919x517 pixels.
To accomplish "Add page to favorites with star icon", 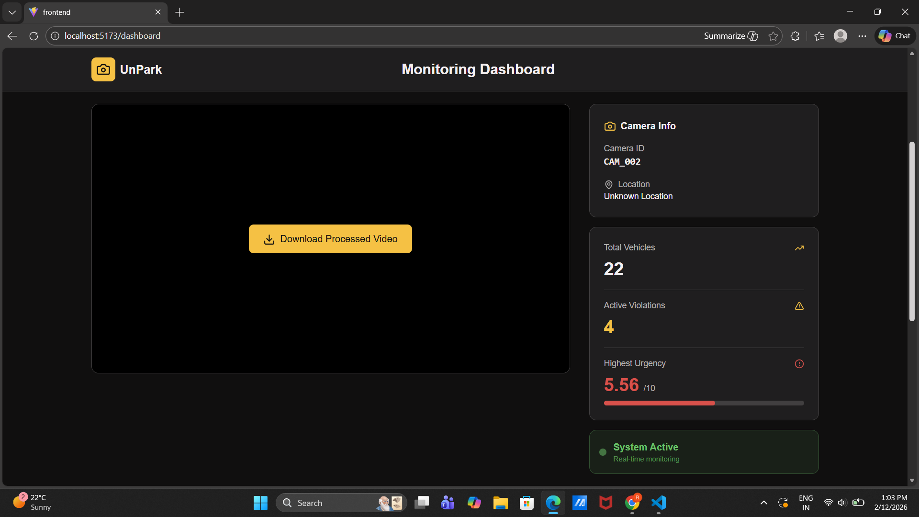I will (x=773, y=36).
